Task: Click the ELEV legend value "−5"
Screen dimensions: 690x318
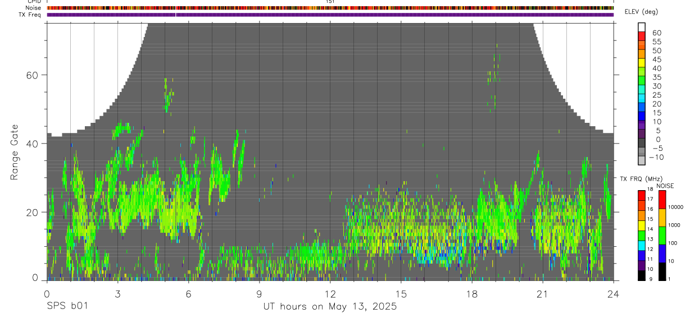Action: point(657,149)
